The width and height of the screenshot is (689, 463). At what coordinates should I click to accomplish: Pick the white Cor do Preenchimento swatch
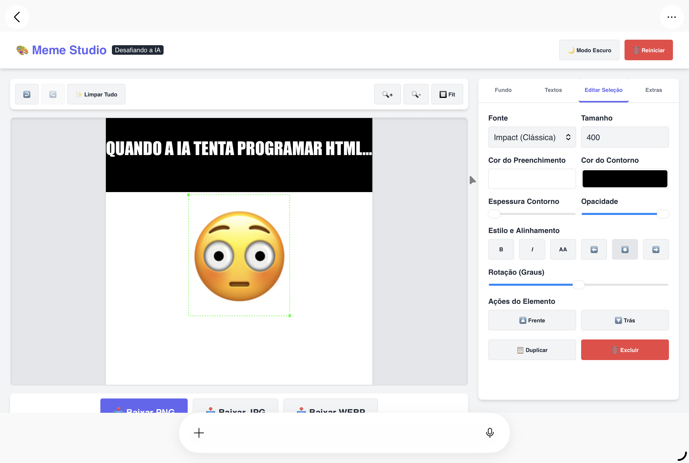coord(532,179)
